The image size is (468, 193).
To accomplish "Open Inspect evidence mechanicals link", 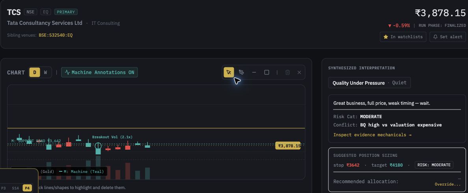I will click(372, 135).
